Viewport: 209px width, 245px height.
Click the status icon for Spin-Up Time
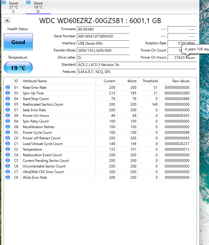click(8, 93)
